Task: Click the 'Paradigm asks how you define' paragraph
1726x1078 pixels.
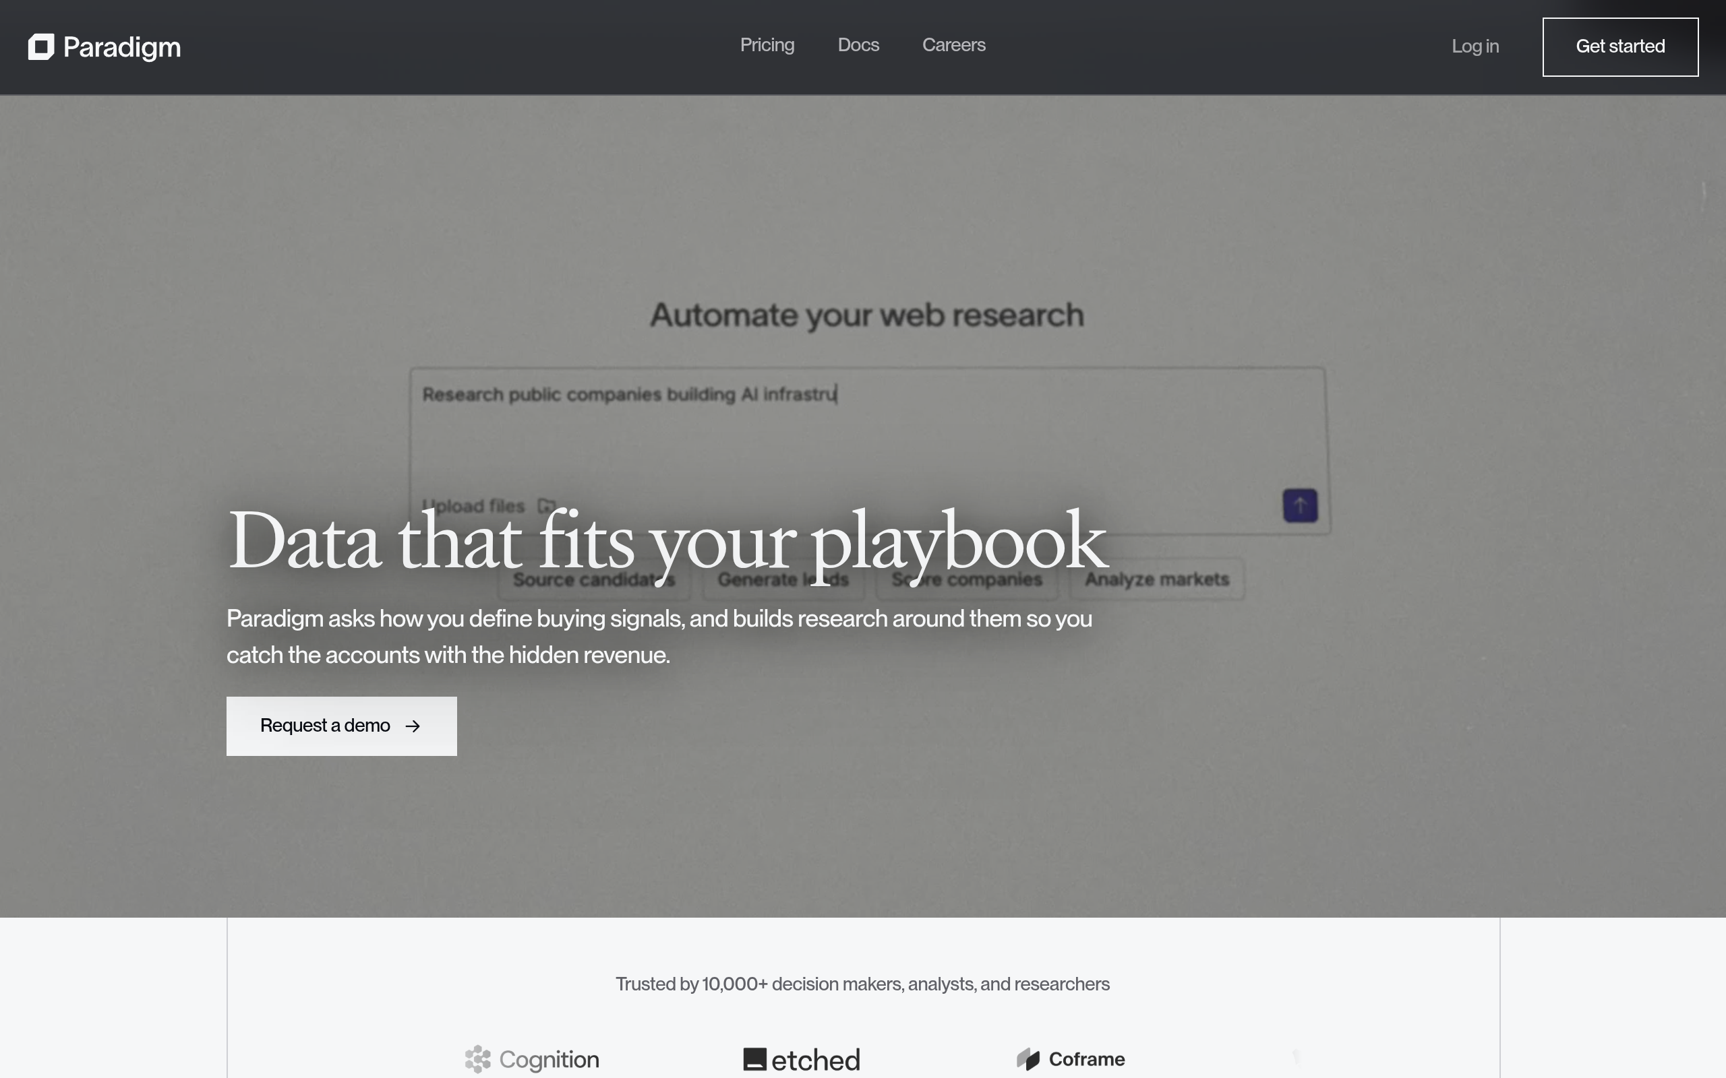Action: 659,636
